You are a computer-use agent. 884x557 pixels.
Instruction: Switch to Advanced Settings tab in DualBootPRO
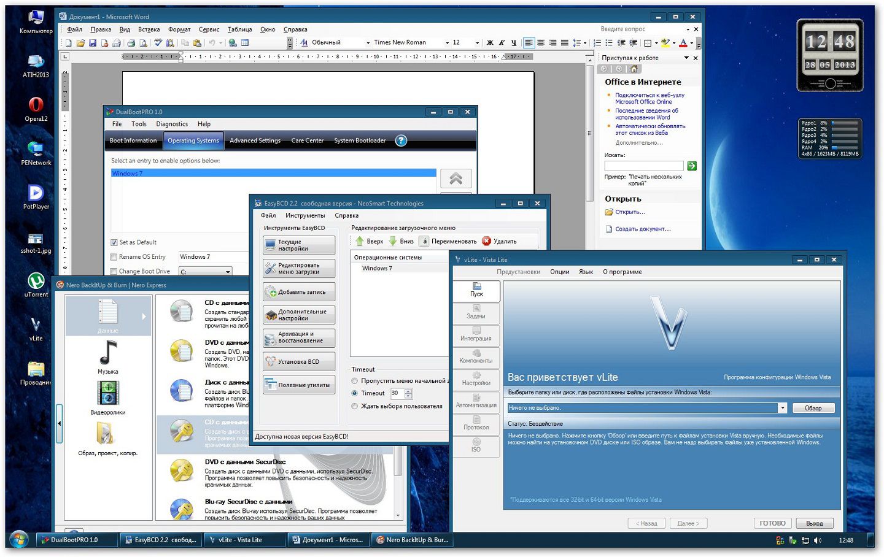(x=255, y=140)
